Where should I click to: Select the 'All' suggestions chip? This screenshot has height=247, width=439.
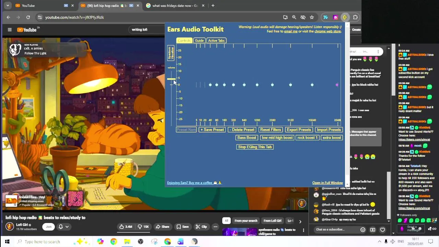tap(226, 221)
